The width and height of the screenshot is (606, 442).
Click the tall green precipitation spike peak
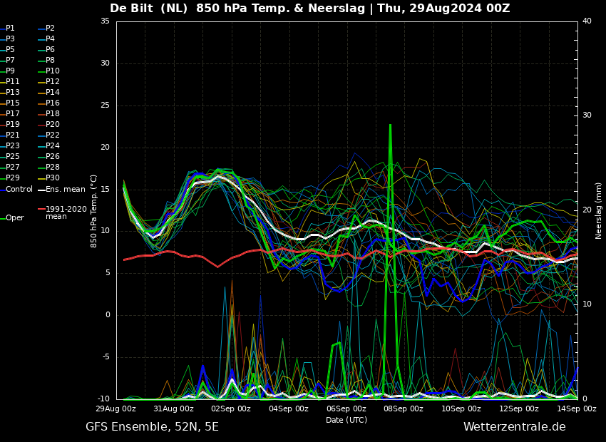pos(391,125)
